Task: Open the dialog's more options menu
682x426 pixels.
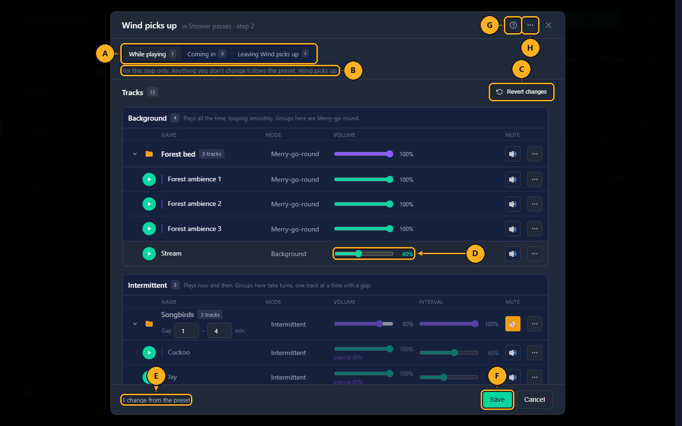Action: point(530,25)
